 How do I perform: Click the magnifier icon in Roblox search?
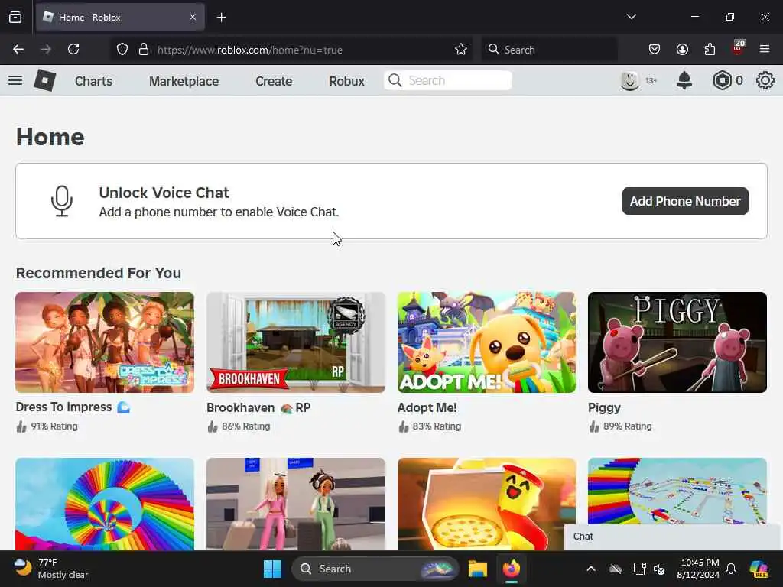pos(395,80)
